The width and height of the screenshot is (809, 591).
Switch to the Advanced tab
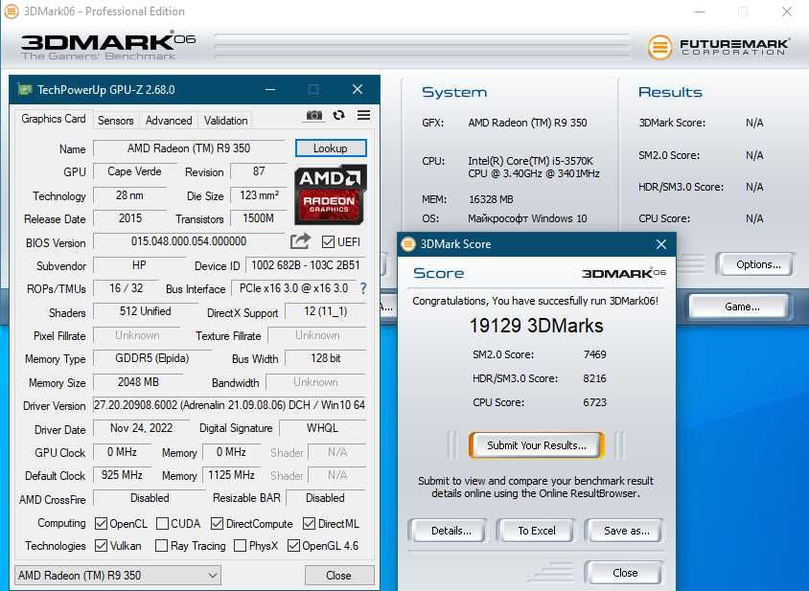click(x=169, y=120)
